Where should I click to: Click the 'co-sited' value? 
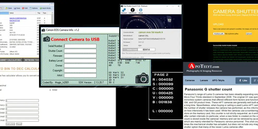click(x=12, y=47)
